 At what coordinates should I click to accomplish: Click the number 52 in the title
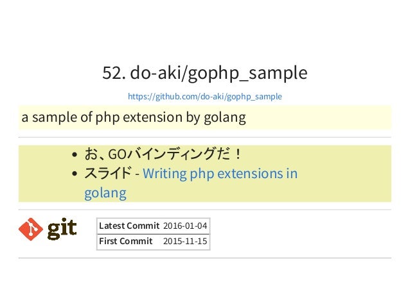112,73
